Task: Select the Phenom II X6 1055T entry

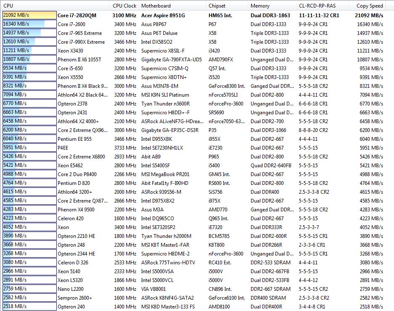Action: (79, 60)
